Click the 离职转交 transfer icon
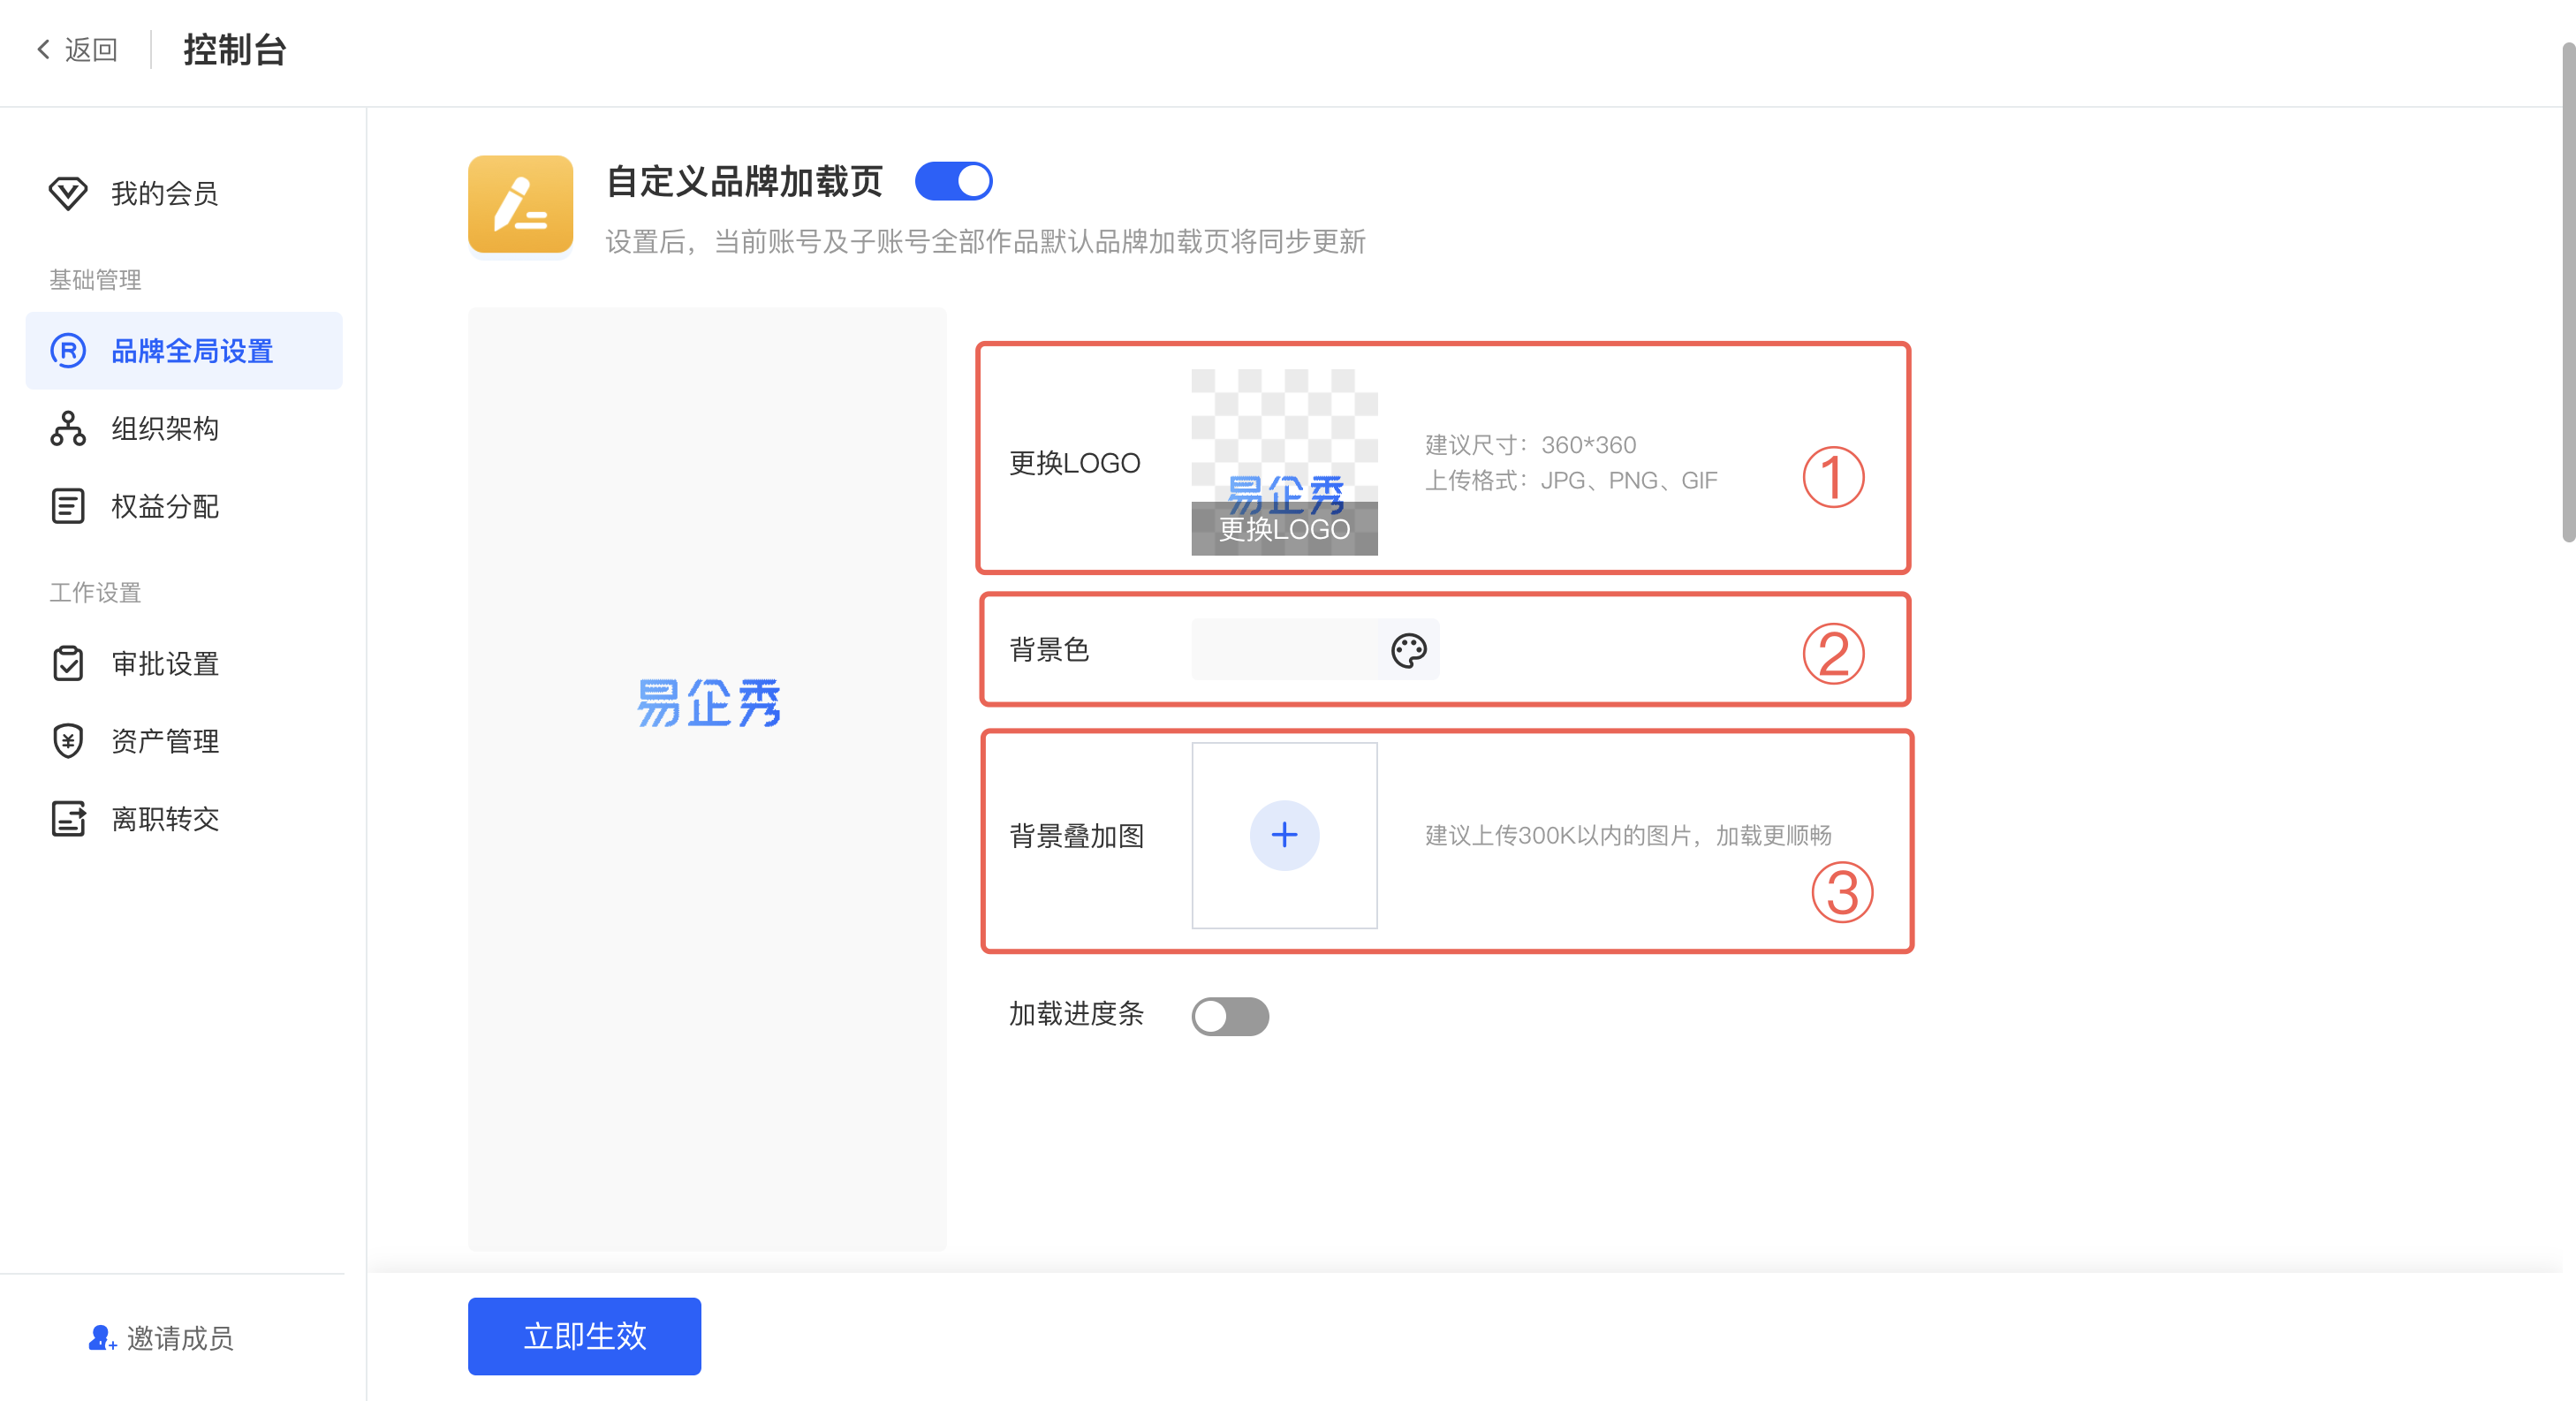This screenshot has height=1401, width=2576. pyautogui.click(x=68, y=819)
